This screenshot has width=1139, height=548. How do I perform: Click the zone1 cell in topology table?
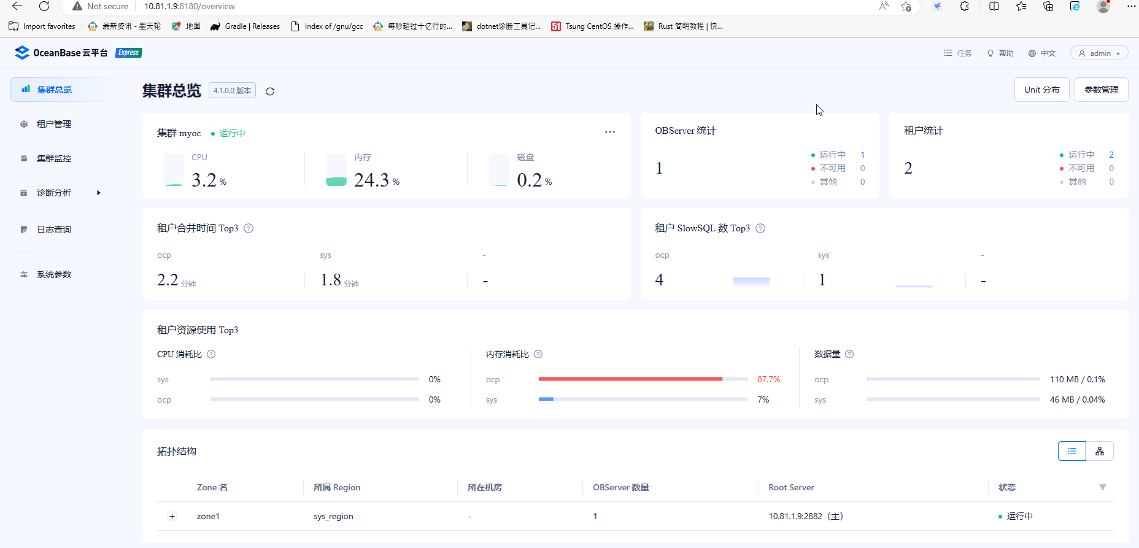click(x=208, y=516)
